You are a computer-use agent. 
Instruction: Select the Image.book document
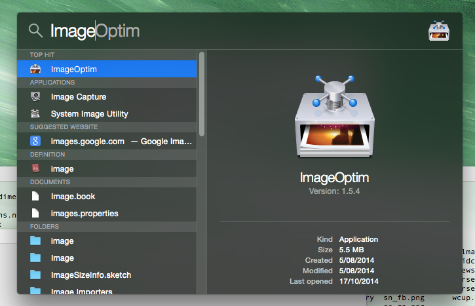tap(107, 196)
